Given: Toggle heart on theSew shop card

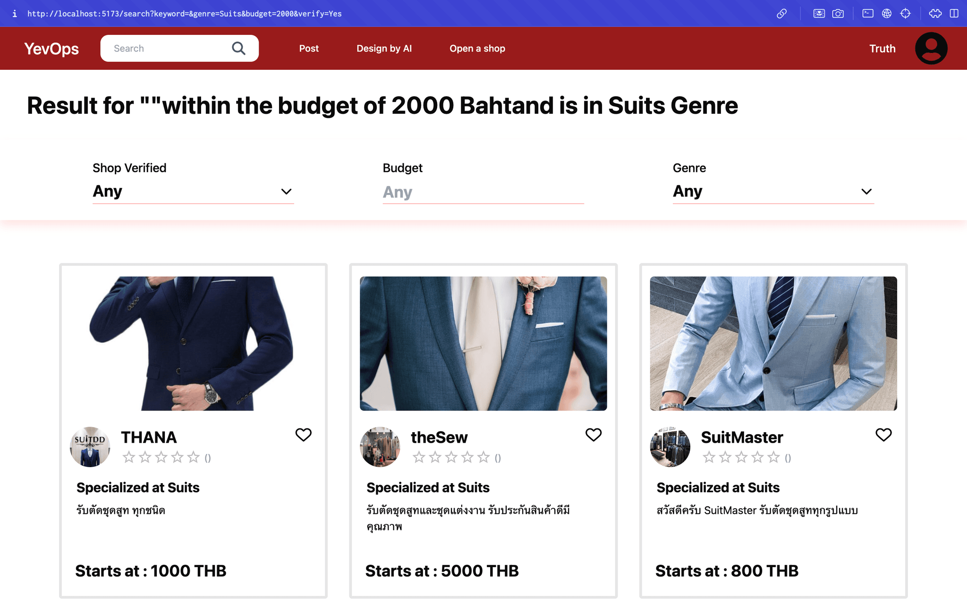Looking at the screenshot, I should pos(593,435).
